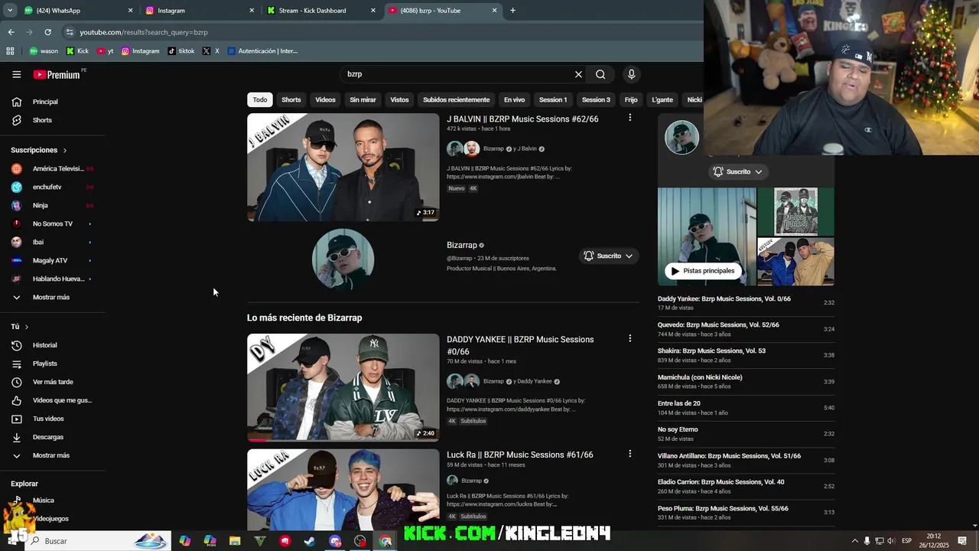Expand Mostrar más under Tú section

click(52, 455)
